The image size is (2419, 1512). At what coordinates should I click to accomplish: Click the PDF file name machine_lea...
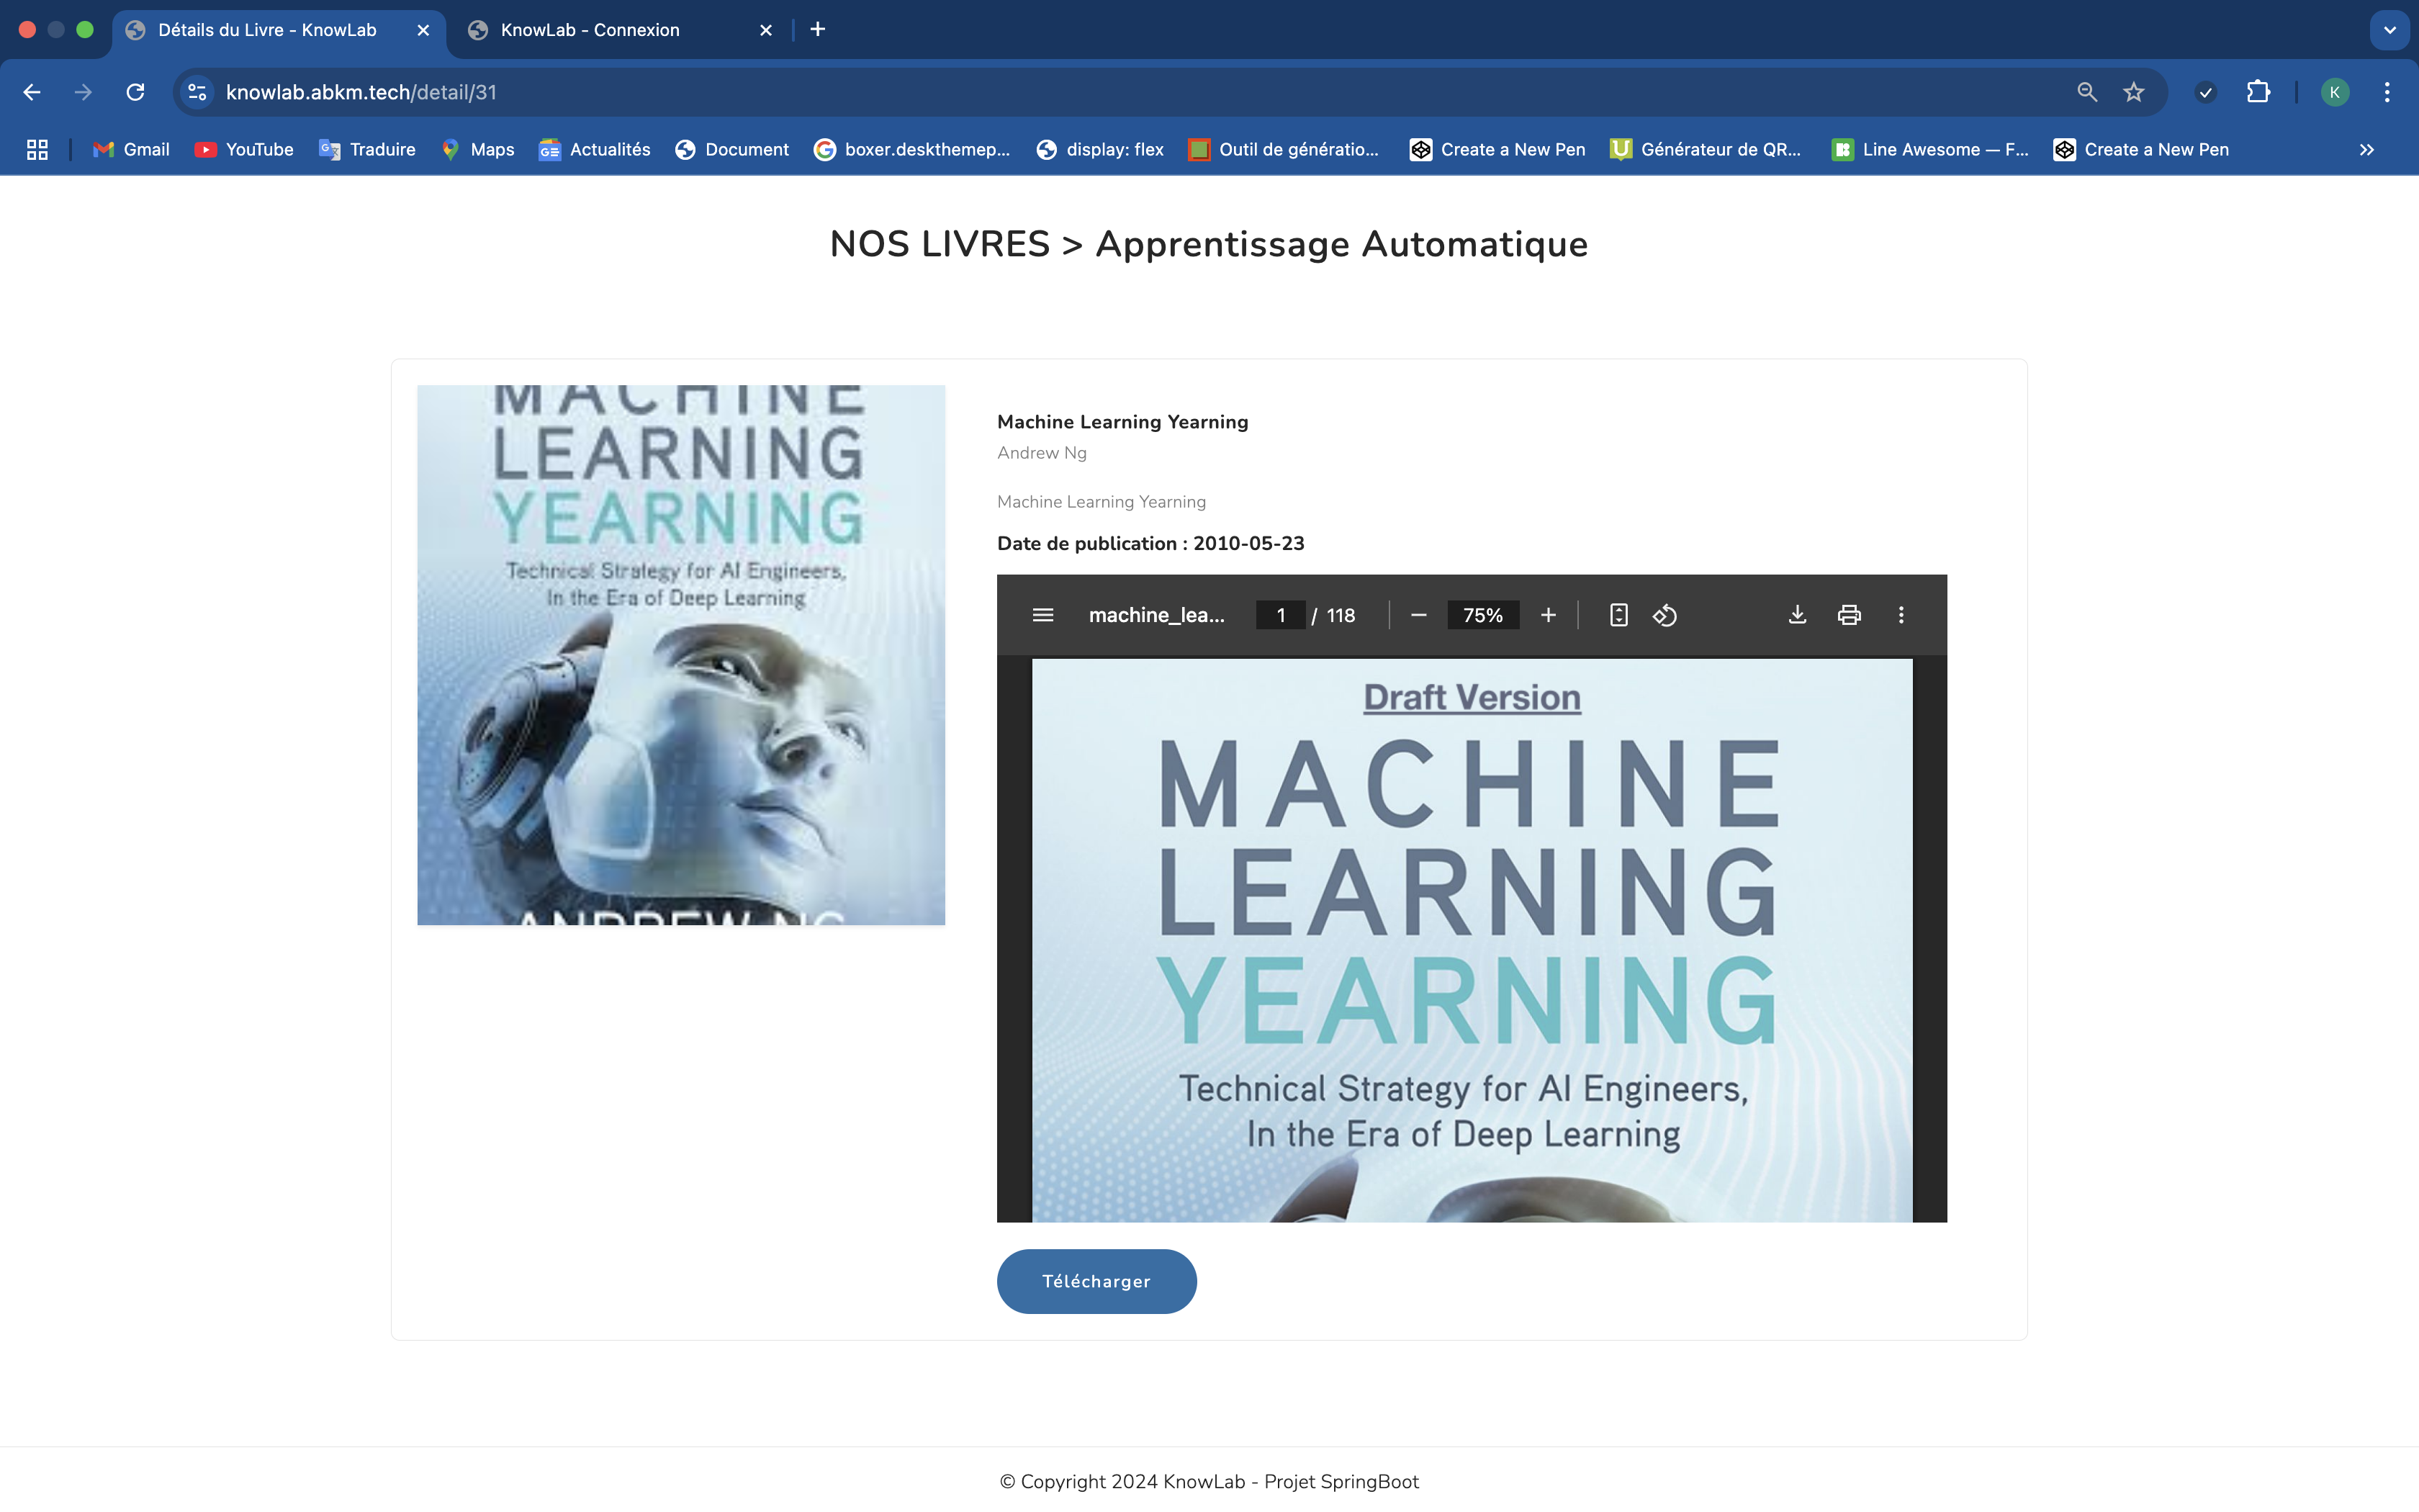click(1156, 615)
